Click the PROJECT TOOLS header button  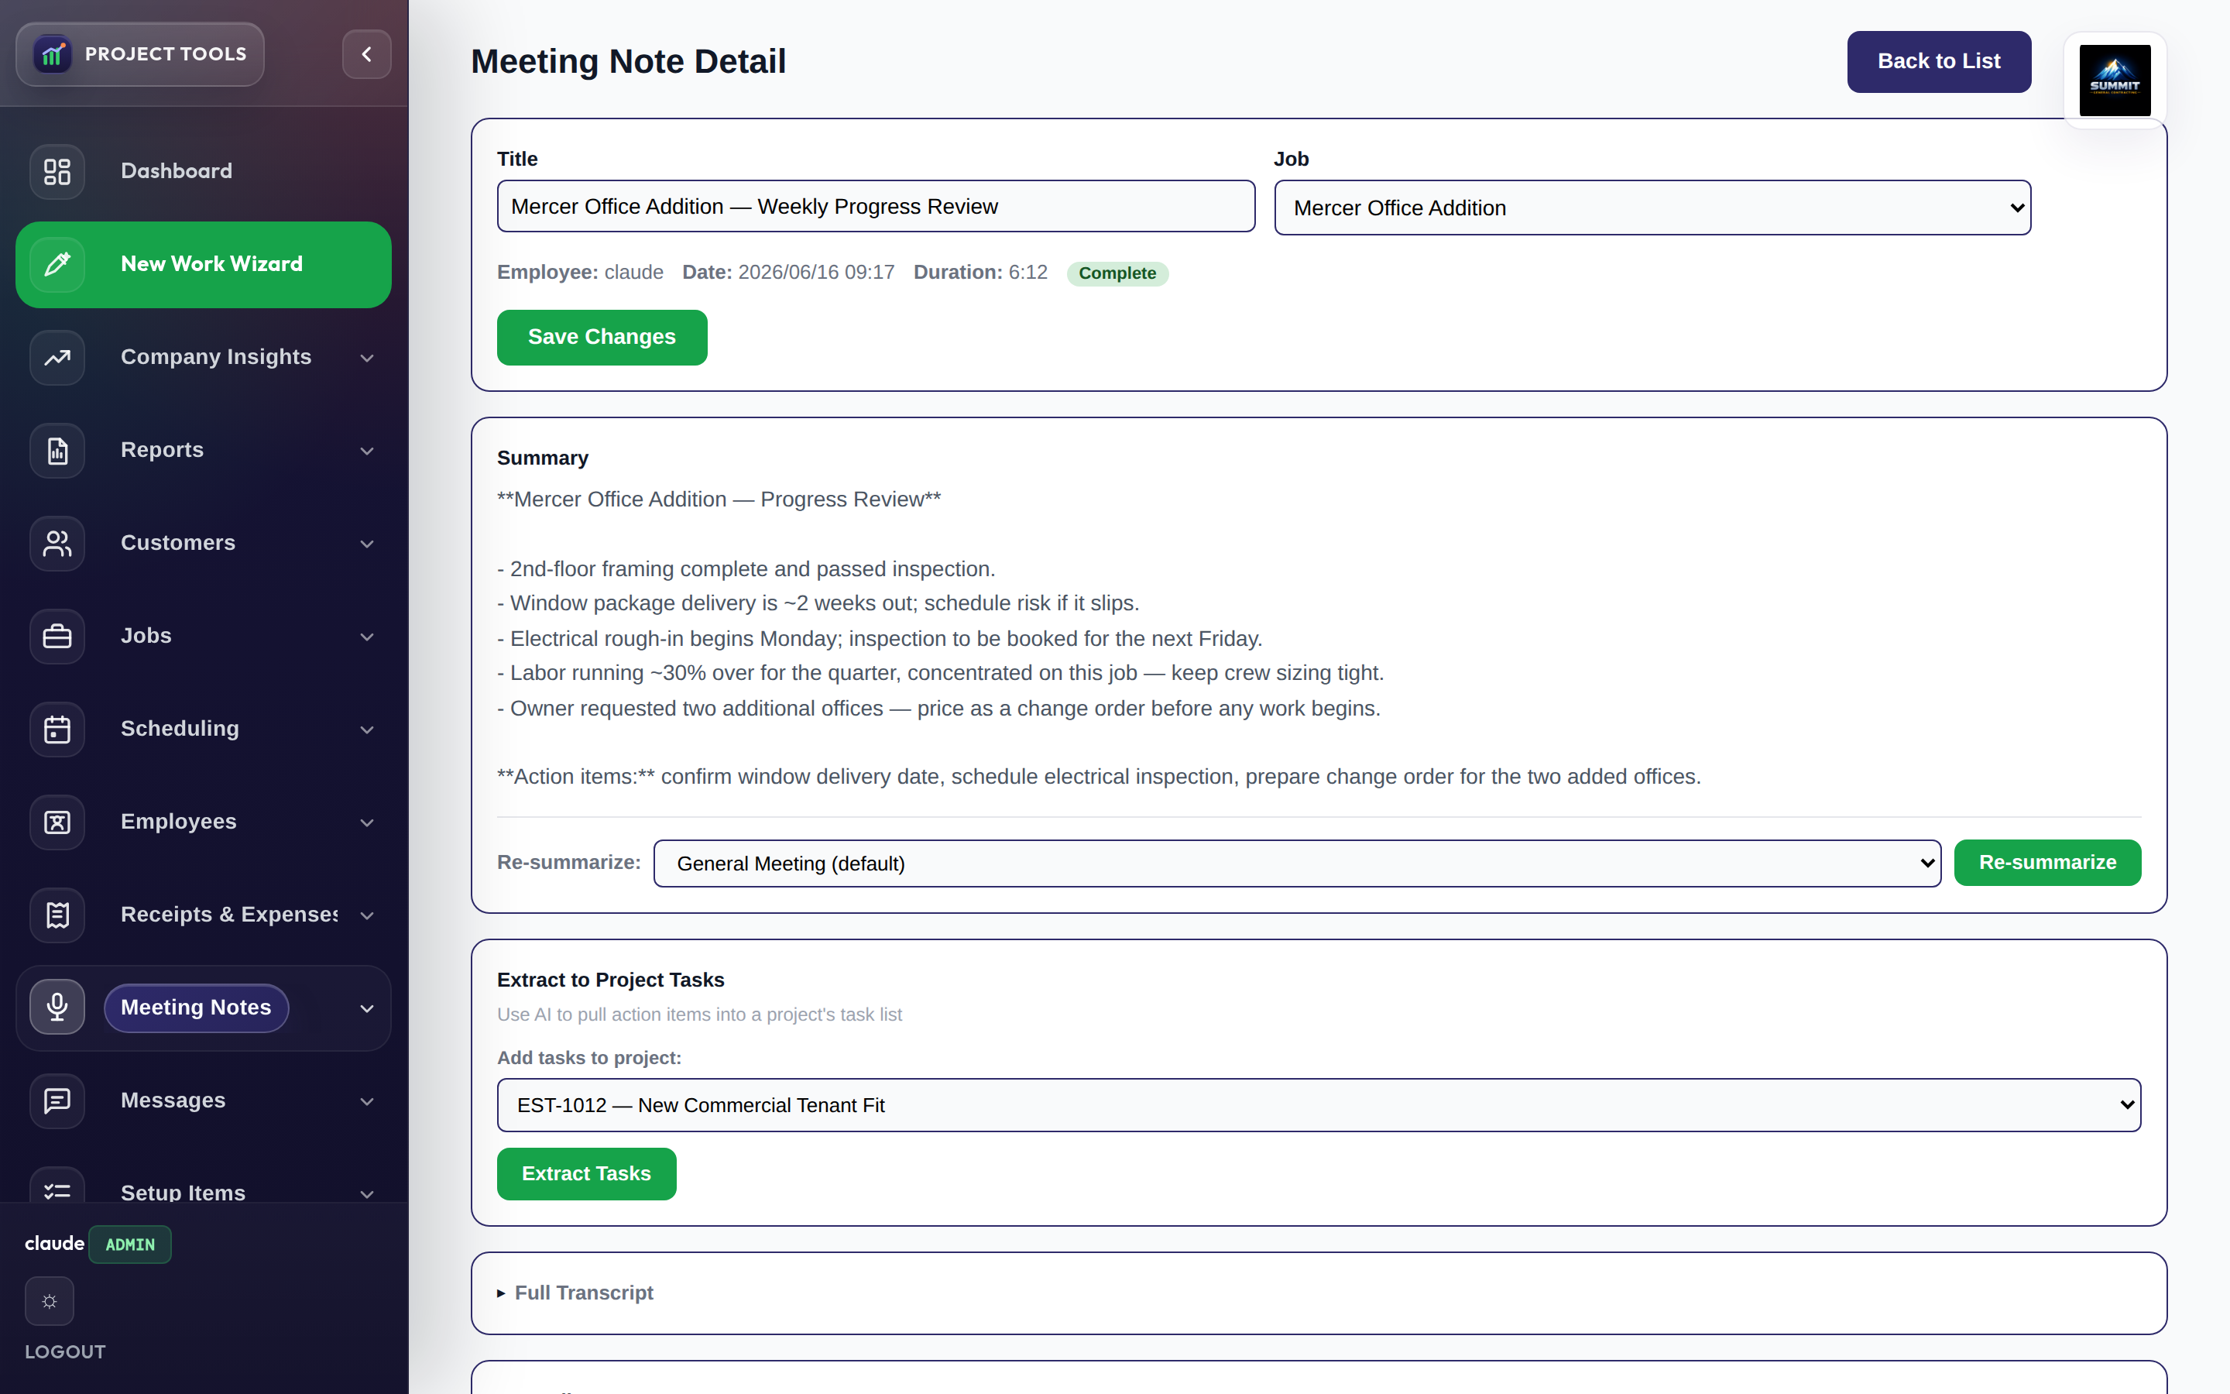[140, 54]
